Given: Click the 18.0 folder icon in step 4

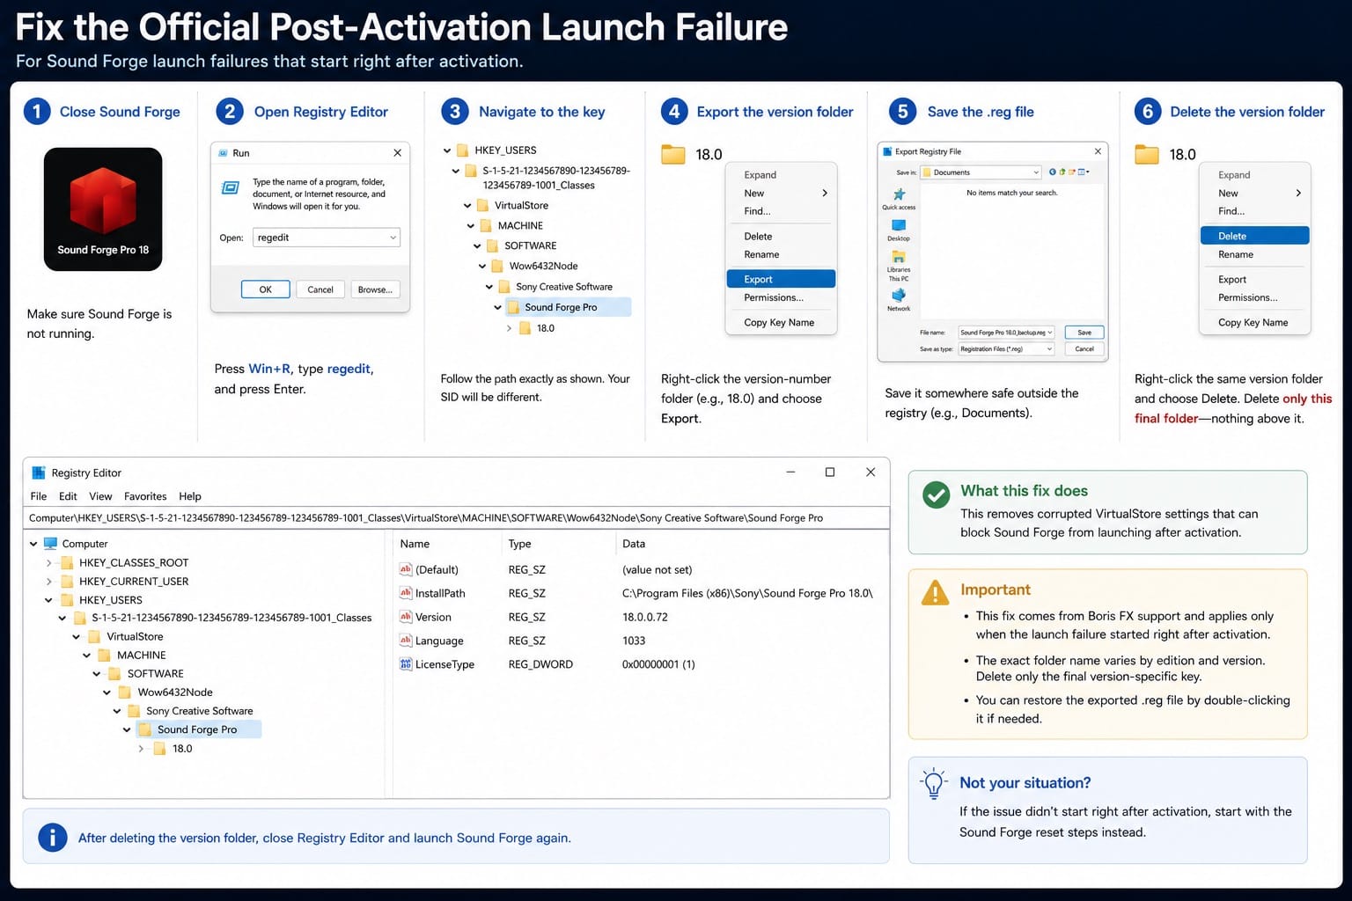Looking at the screenshot, I should (673, 154).
